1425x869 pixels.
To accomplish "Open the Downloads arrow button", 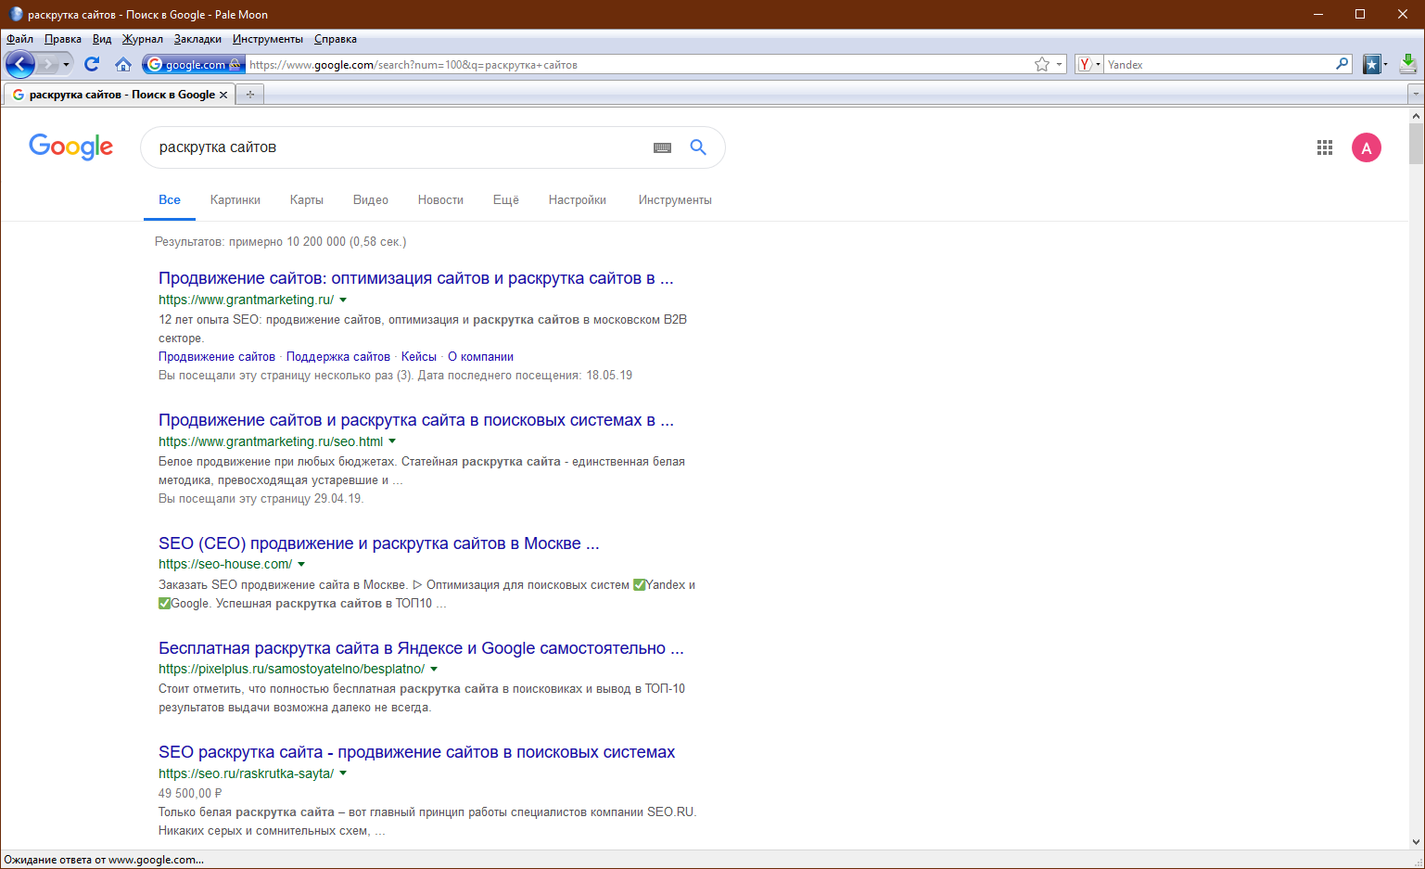I will coord(1408,64).
